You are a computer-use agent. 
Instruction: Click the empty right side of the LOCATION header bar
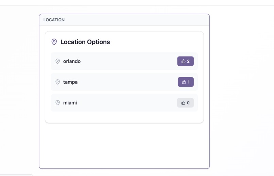137,20
